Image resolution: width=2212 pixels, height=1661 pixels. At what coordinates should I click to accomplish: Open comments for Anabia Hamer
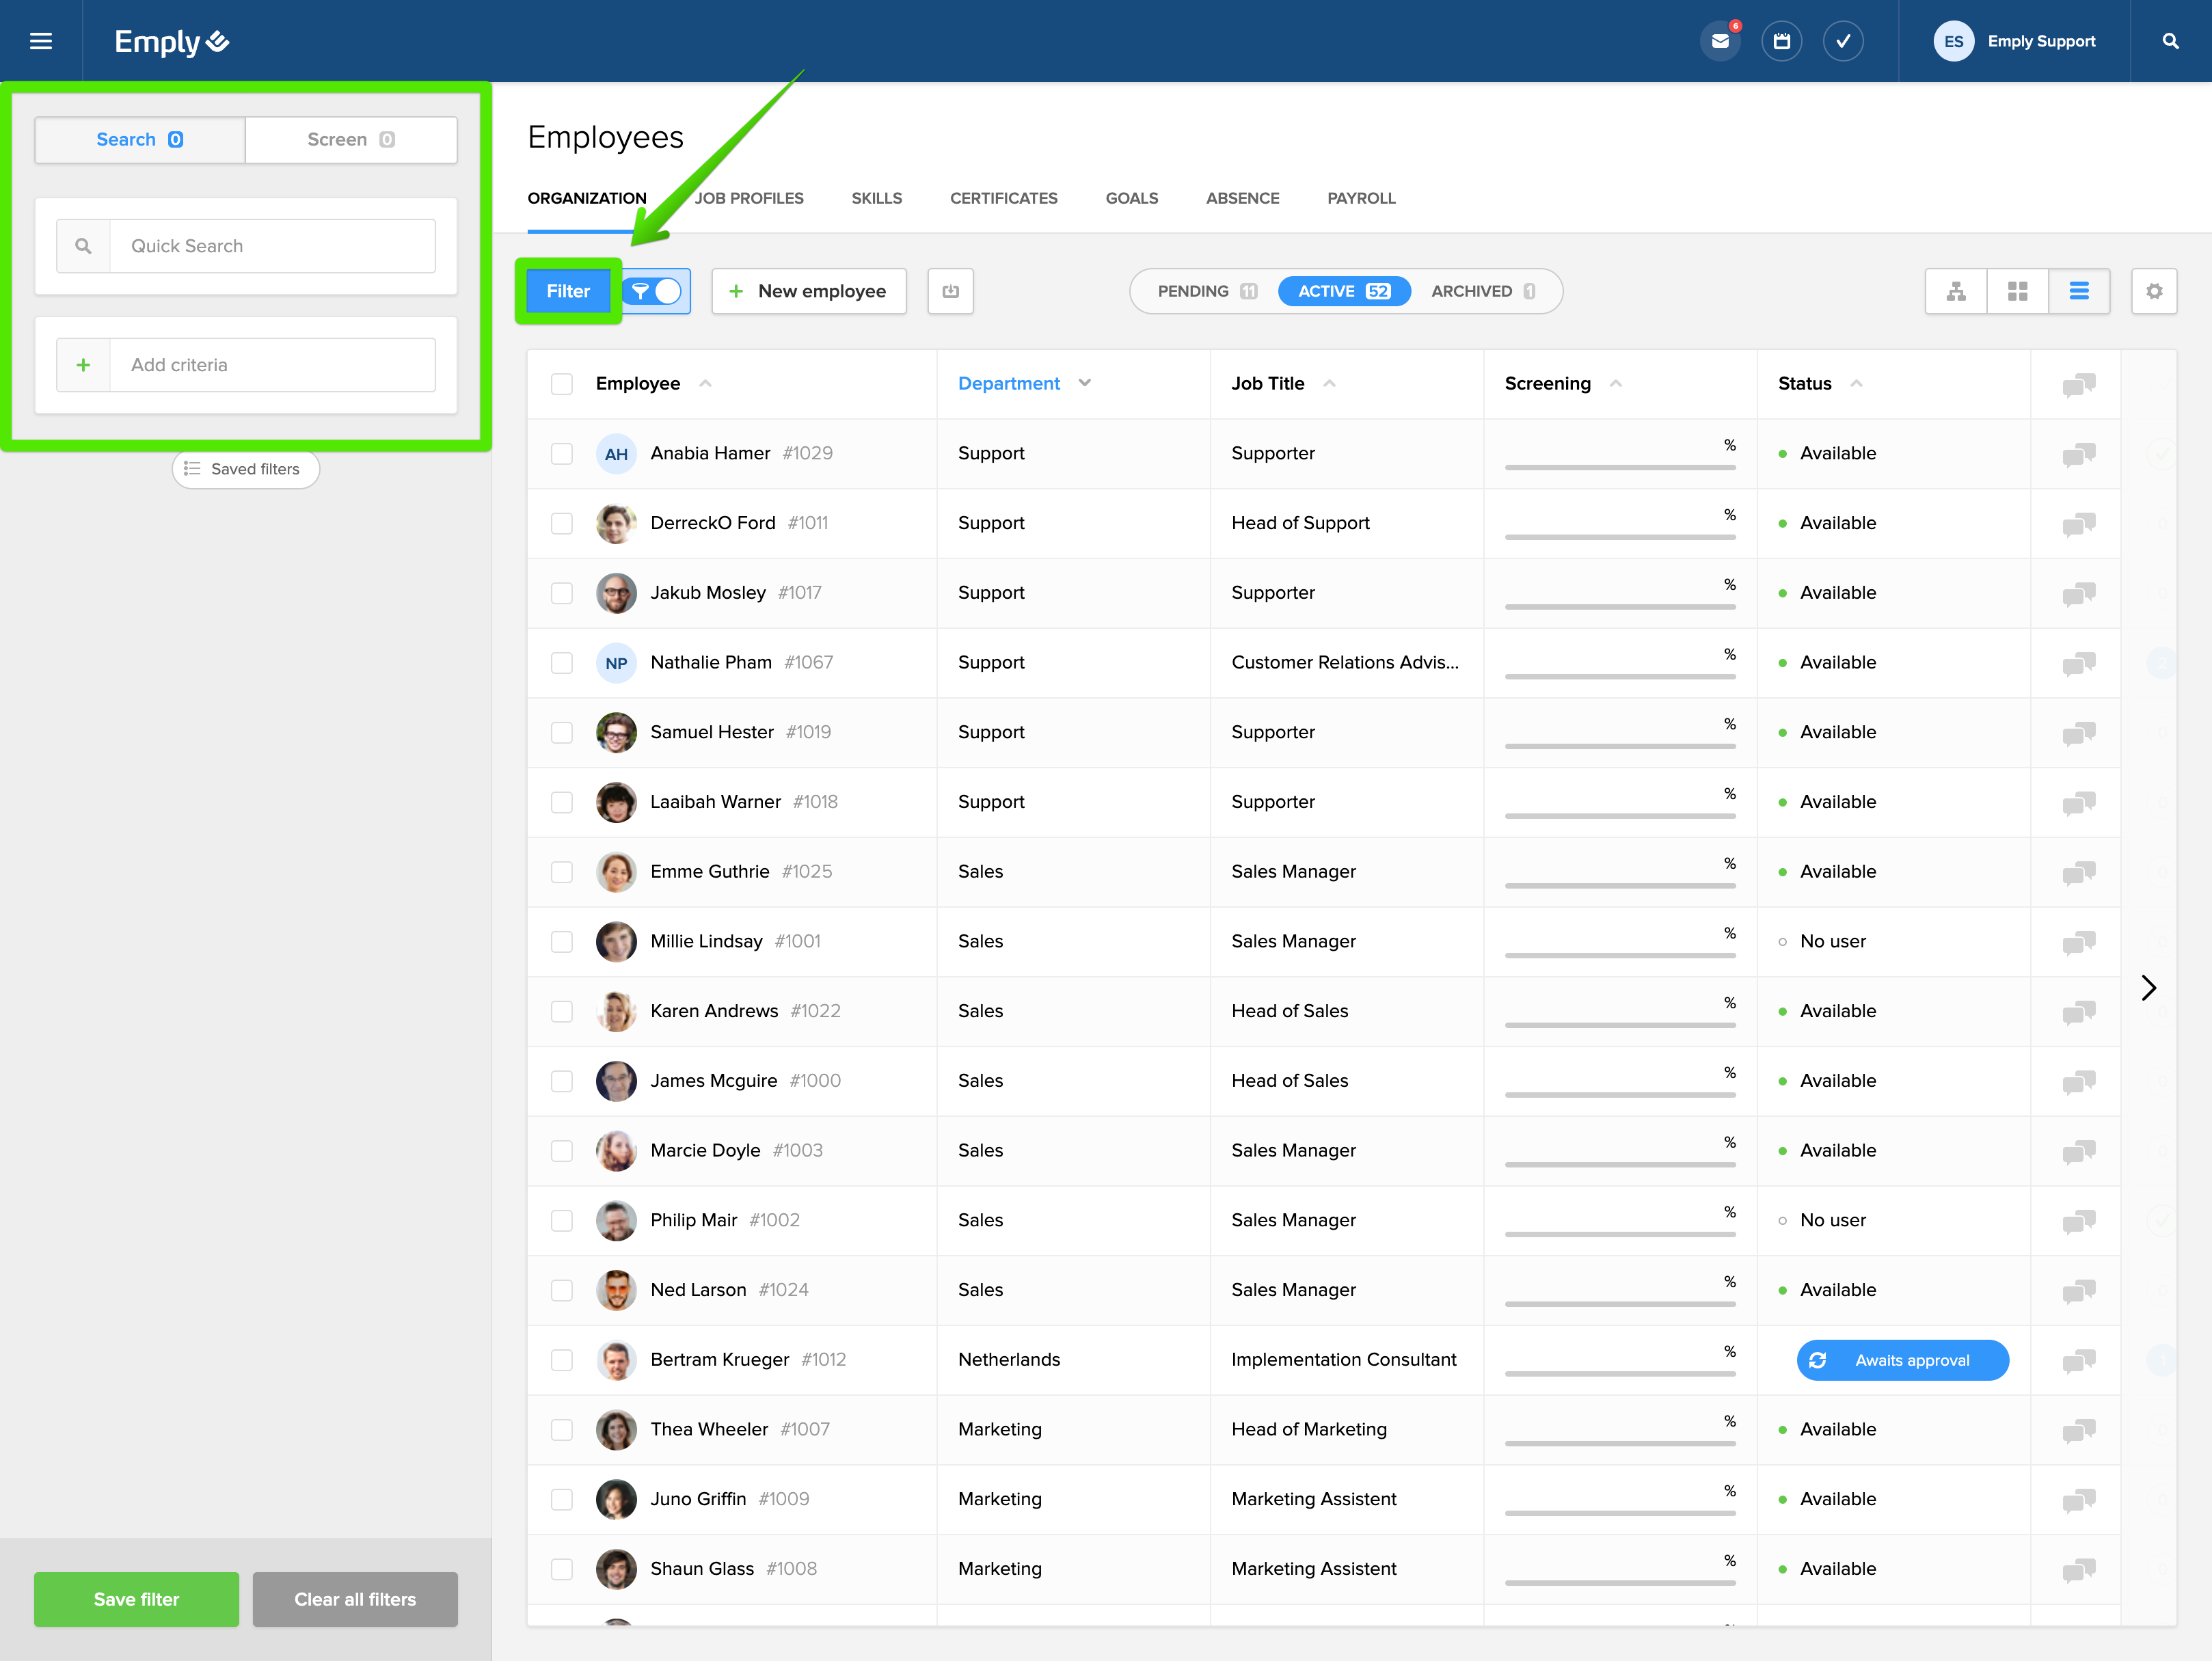[2078, 454]
